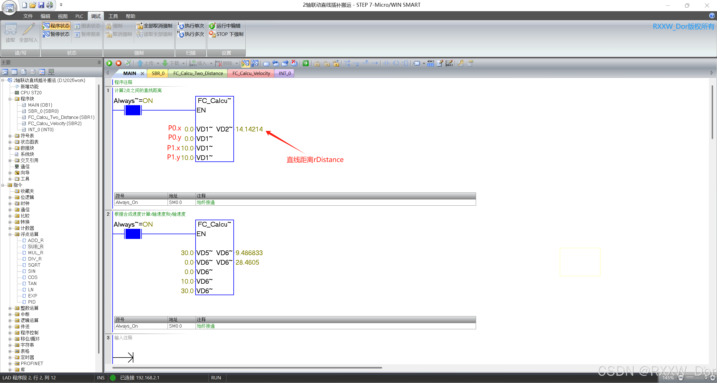717x383 pixels.
Task: Click the print icon in quick access toolbar
Action: point(50,5)
